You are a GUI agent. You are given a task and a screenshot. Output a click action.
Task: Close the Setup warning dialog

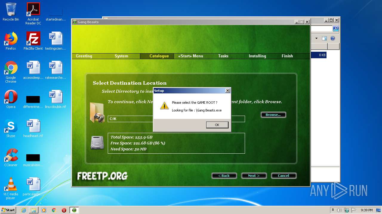tap(227, 91)
